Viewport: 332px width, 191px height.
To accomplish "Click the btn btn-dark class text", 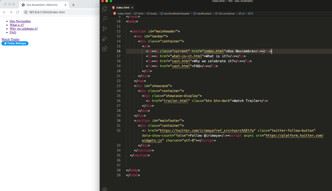I will (x=218, y=101).
